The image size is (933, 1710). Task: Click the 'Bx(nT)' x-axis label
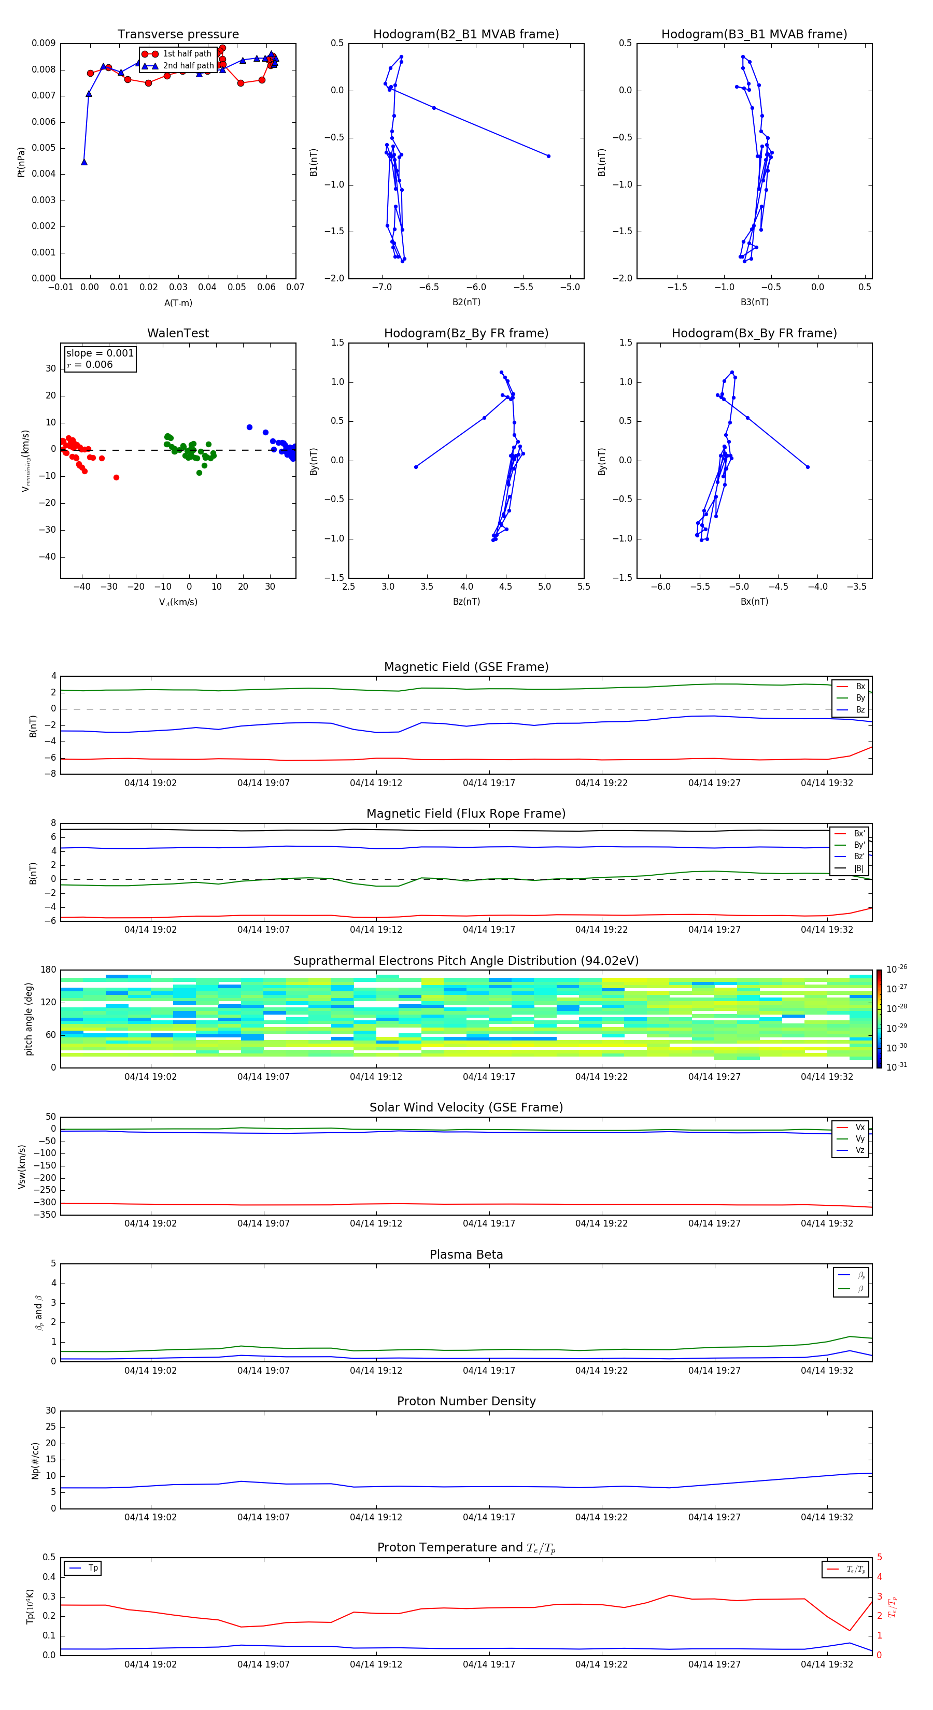754,602
